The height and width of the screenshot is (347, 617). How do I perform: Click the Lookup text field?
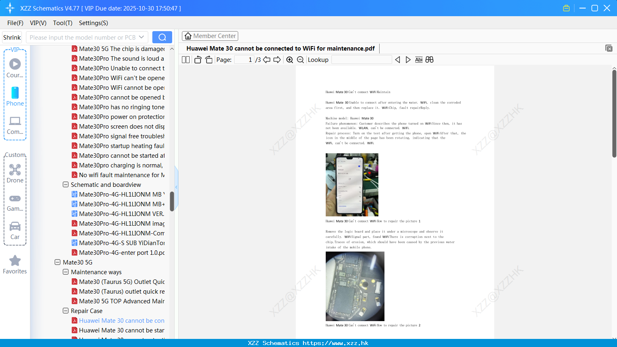(x=362, y=60)
